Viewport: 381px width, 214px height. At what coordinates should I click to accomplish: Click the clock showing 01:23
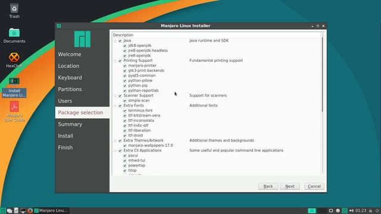pyautogui.click(x=361, y=210)
